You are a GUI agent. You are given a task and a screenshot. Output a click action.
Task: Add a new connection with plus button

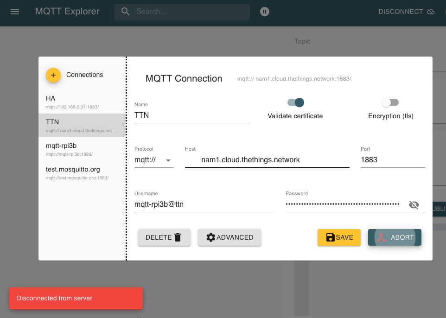click(x=53, y=75)
